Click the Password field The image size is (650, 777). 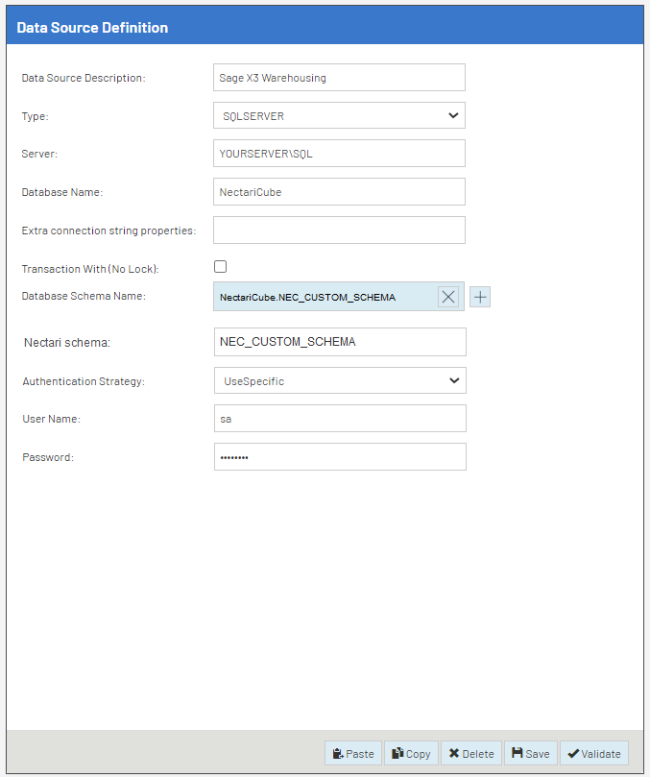click(339, 457)
